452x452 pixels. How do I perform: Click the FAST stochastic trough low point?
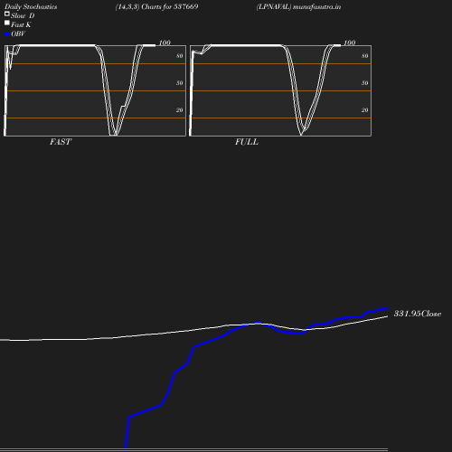click(x=113, y=135)
